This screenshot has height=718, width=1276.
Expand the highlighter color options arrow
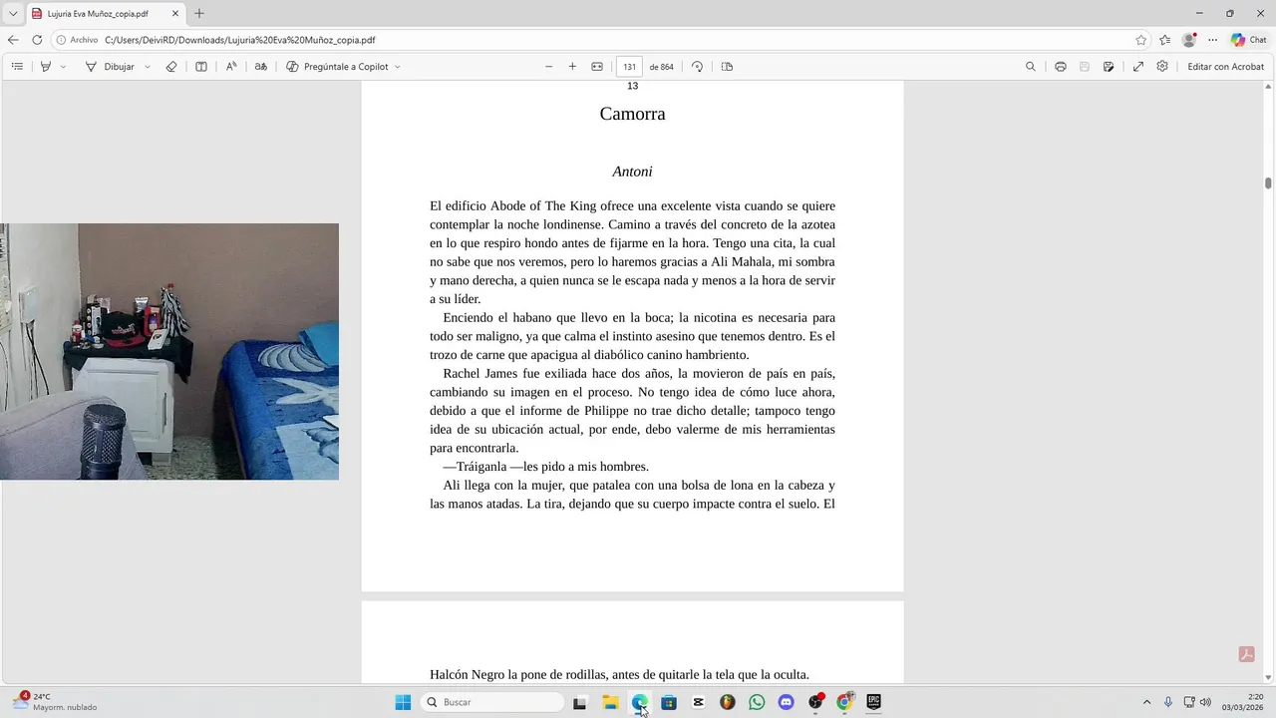(x=63, y=67)
